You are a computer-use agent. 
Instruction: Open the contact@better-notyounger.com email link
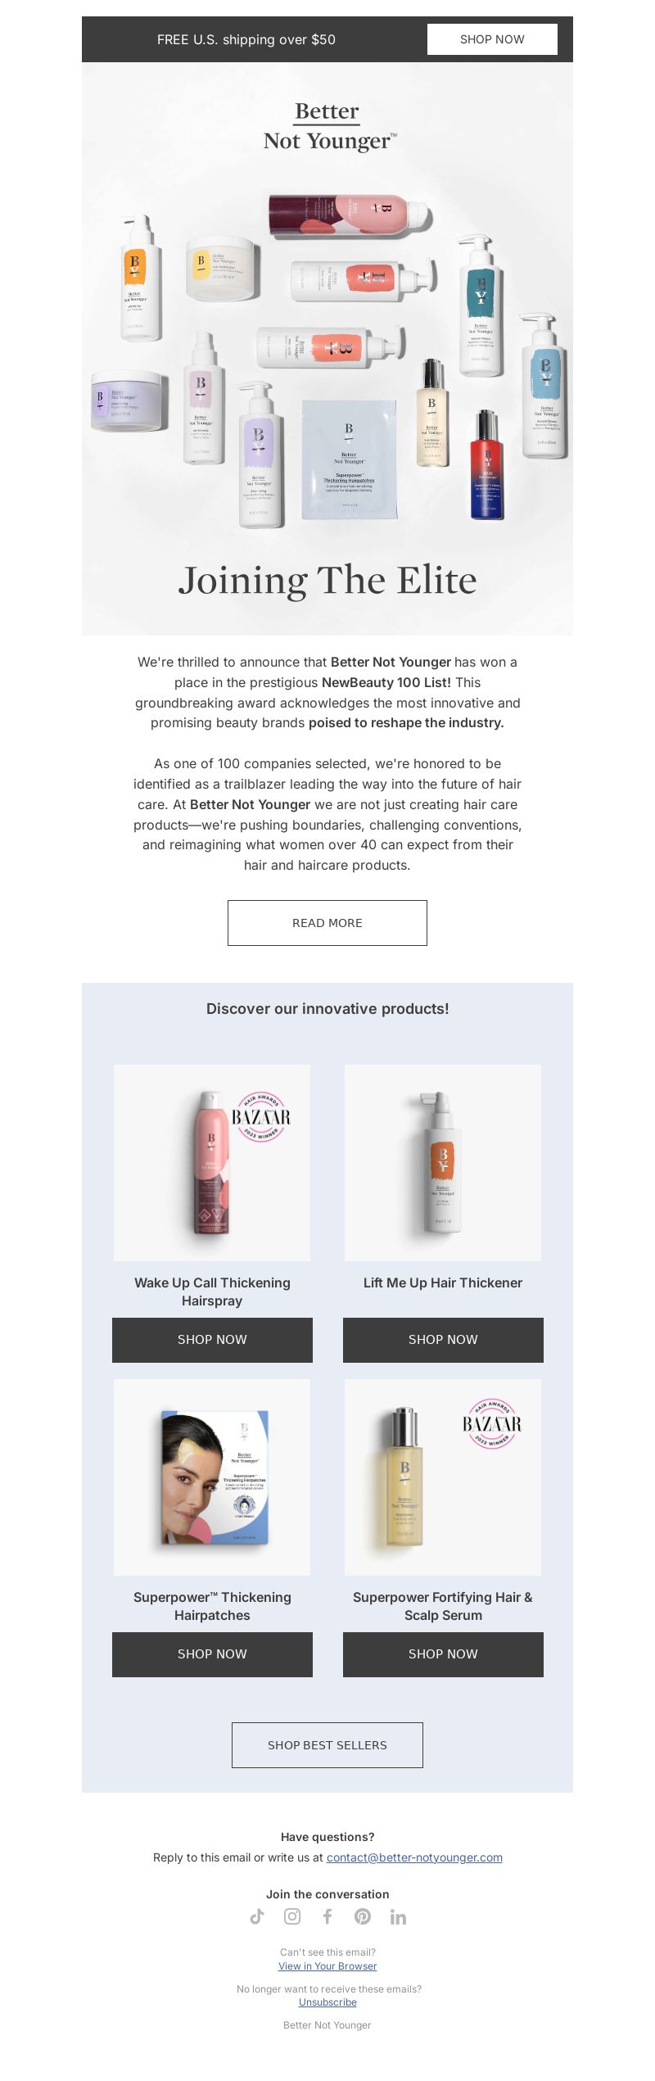pyautogui.click(x=414, y=1857)
